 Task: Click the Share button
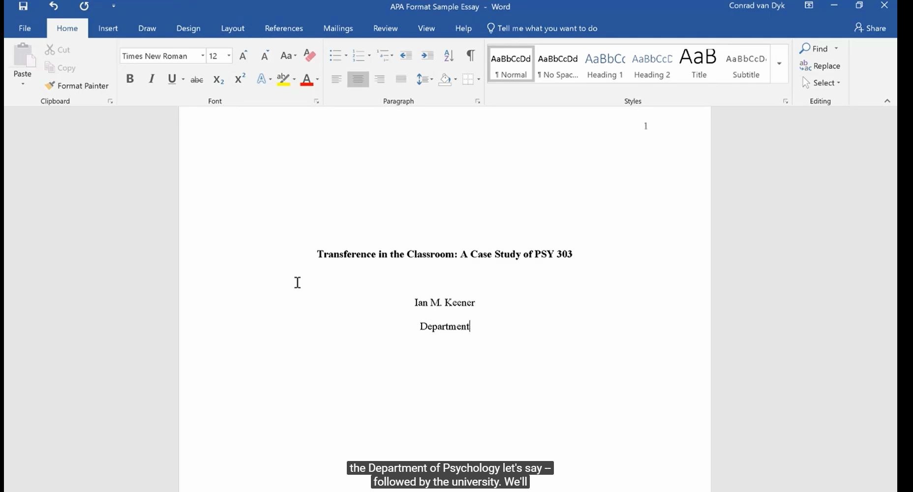[869, 28]
